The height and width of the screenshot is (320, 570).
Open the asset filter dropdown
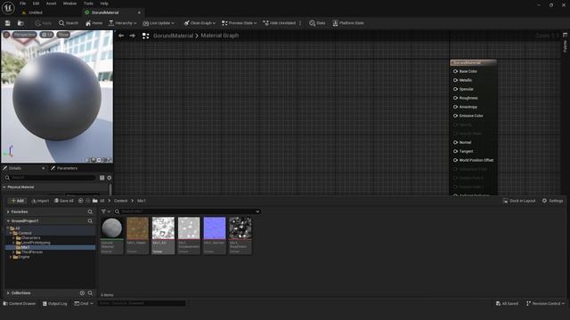(x=106, y=212)
